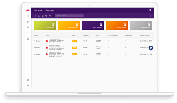The image size is (177, 103).
Task: Open the settings icon near sidebar bottom
Action: pos(28,80)
